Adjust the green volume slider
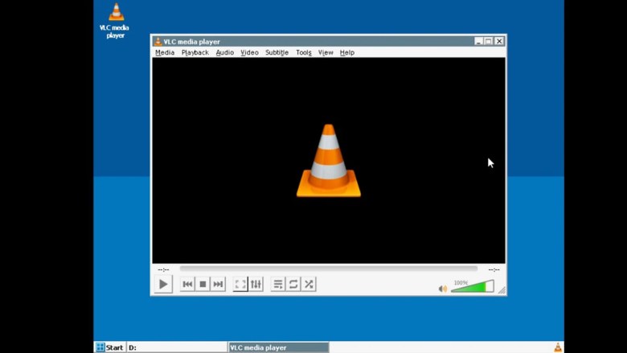Image resolution: width=627 pixels, height=353 pixels. click(x=472, y=286)
